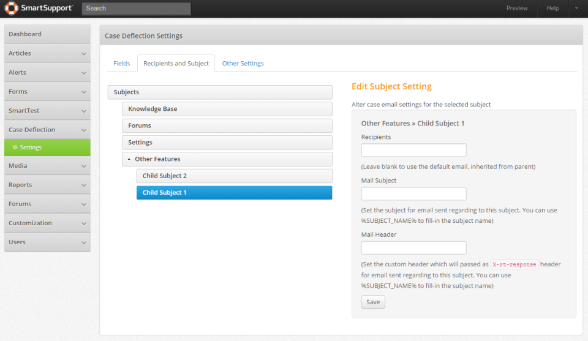Viewport: 588px width, 341px height.
Task: Expand the Customization sidebar chevron
Action: (84, 223)
